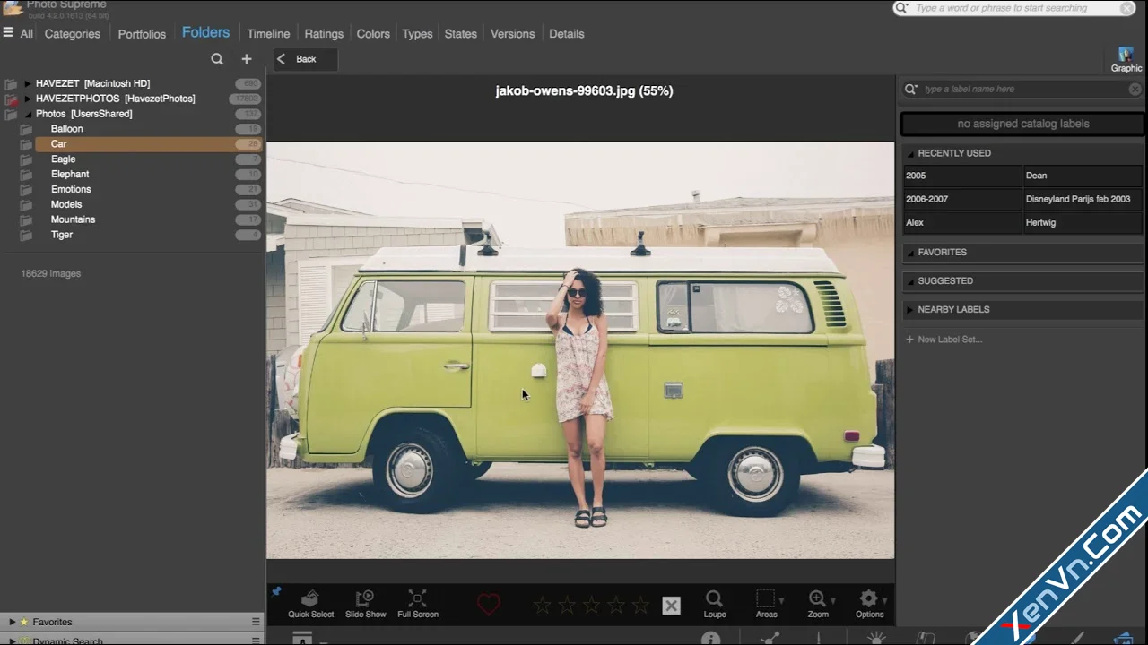Expand the Nearby Labels section
The image size is (1148, 645).
coord(909,310)
